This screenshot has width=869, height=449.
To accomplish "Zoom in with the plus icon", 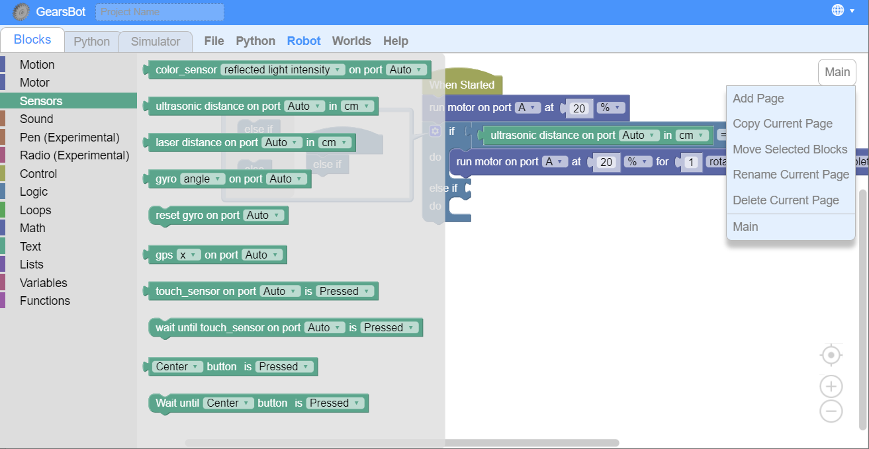I will click(831, 386).
